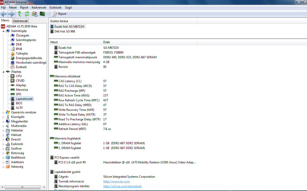Click the DMI icon in tree
Viewport: 307px width, 191px height.
pyautogui.click(x=13, y=44)
